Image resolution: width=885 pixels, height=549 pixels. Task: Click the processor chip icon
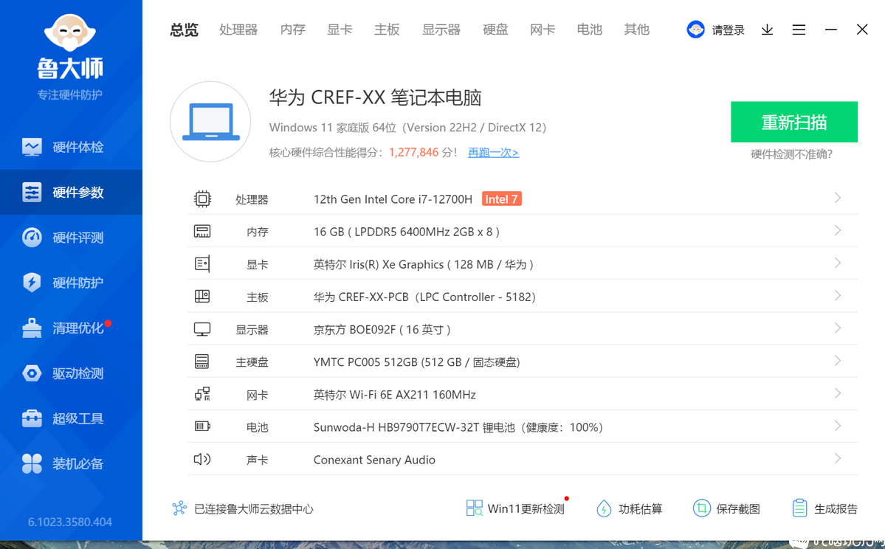coord(202,198)
